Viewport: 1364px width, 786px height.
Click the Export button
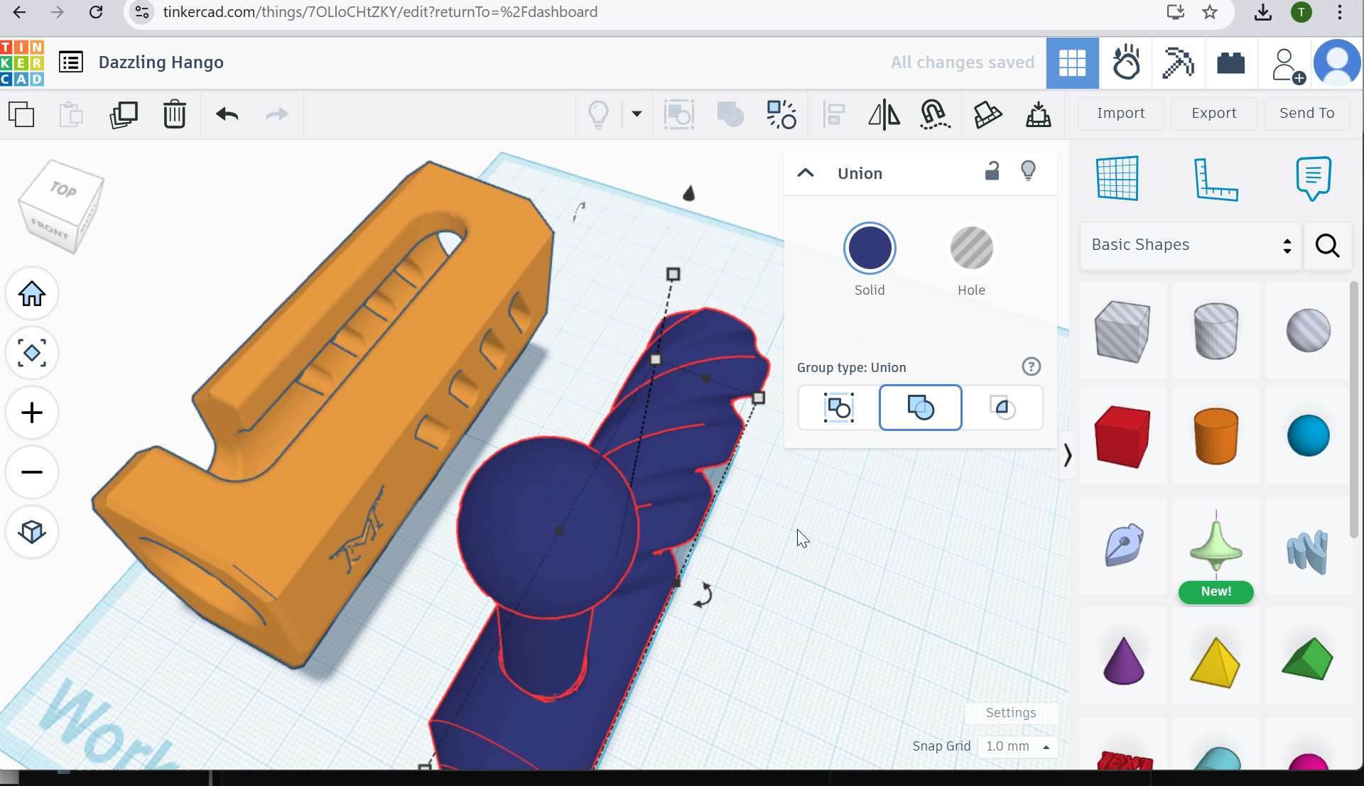tap(1213, 114)
